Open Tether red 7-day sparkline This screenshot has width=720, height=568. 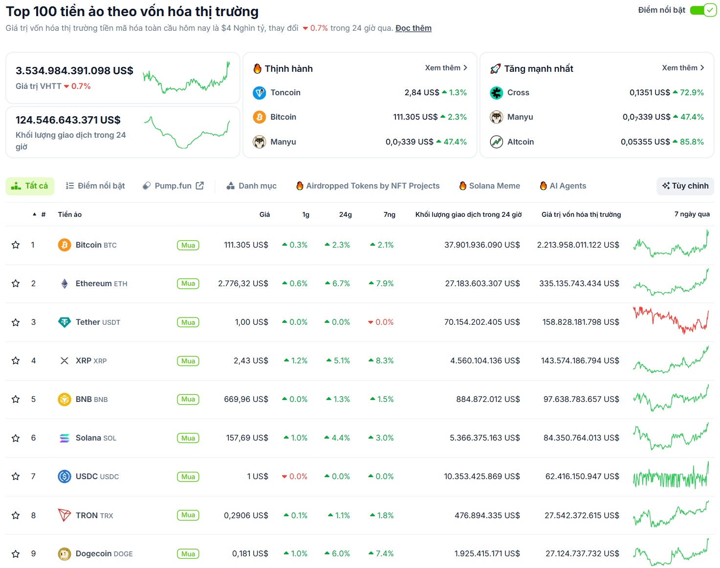(x=671, y=320)
